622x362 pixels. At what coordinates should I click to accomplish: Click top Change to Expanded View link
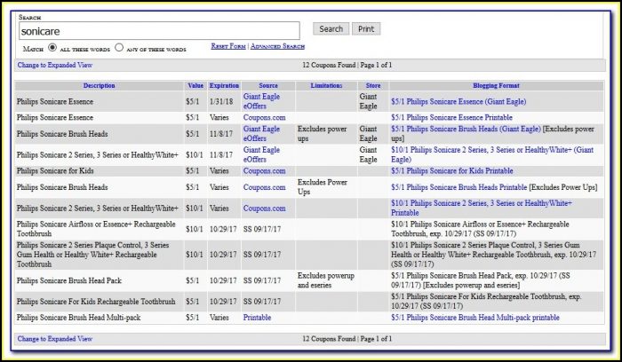coord(54,66)
